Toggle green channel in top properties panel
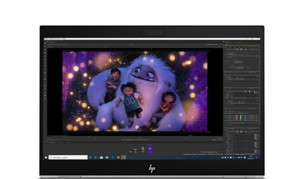 [241, 49]
